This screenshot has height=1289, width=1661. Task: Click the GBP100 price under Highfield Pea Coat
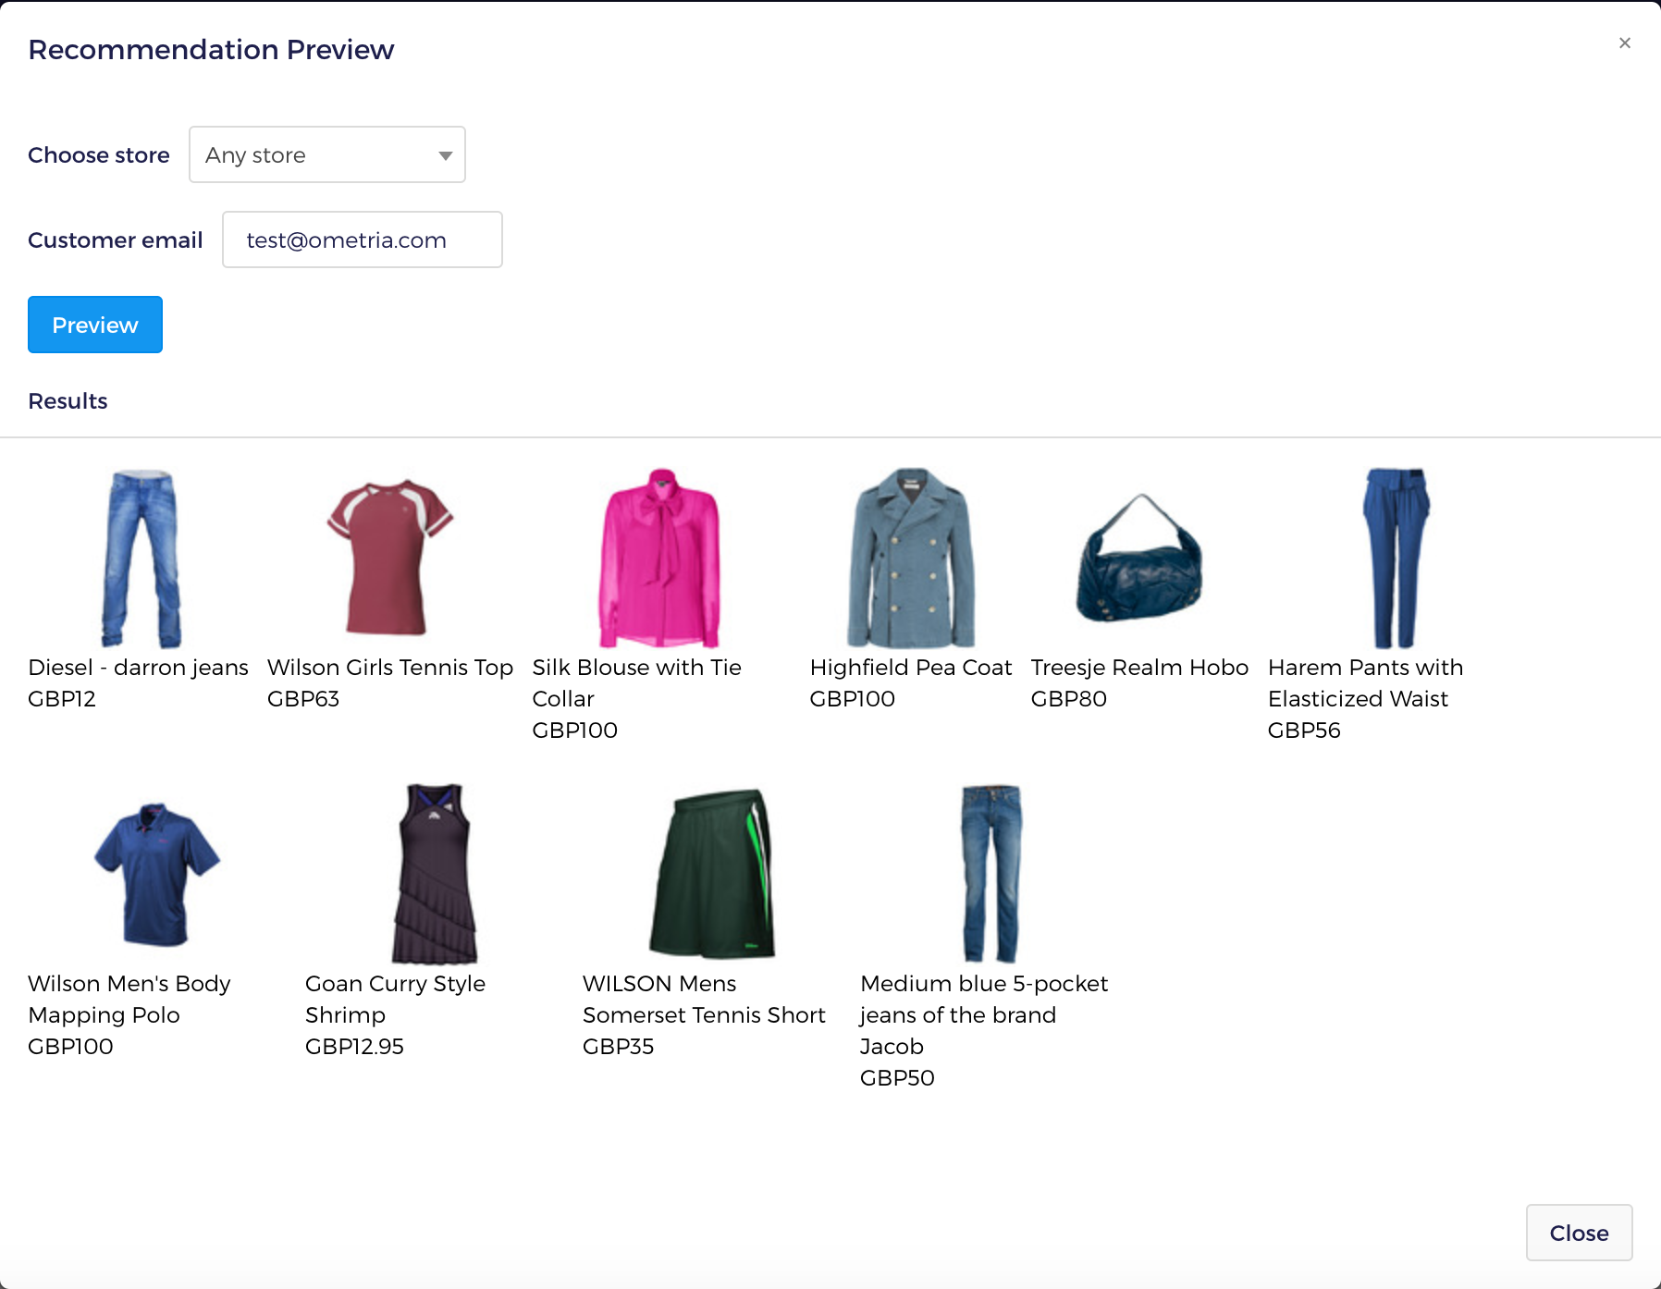tap(853, 699)
